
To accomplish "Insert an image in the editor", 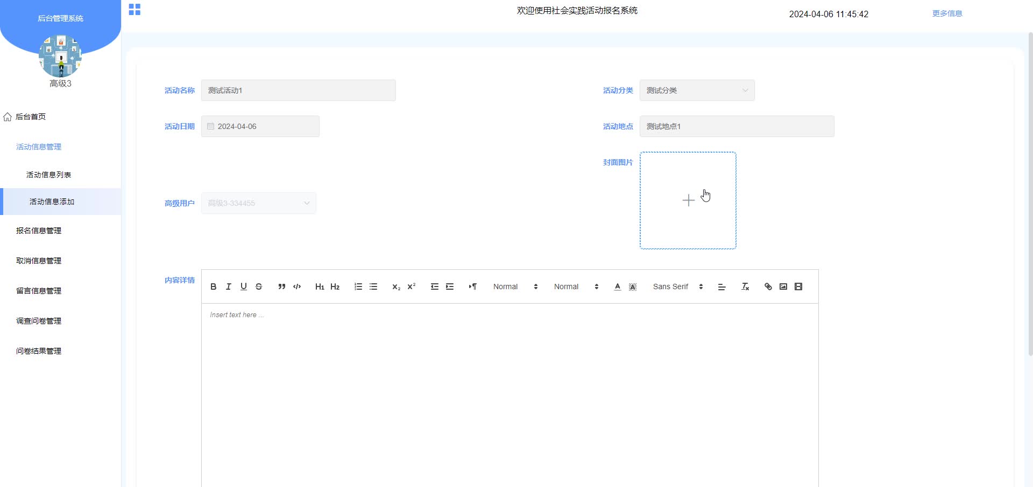I will [x=783, y=287].
